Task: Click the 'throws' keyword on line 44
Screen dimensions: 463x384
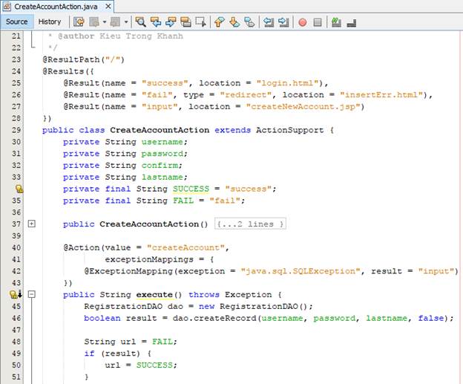Action: (204, 295)
